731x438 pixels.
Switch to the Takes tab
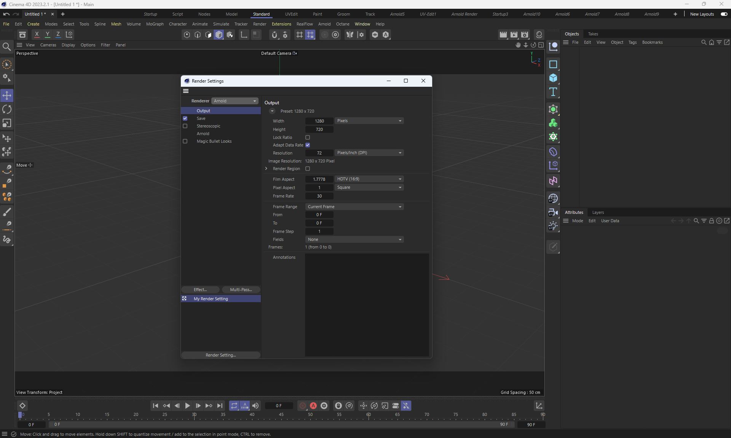pyautogui.click(x=593, y=34)
